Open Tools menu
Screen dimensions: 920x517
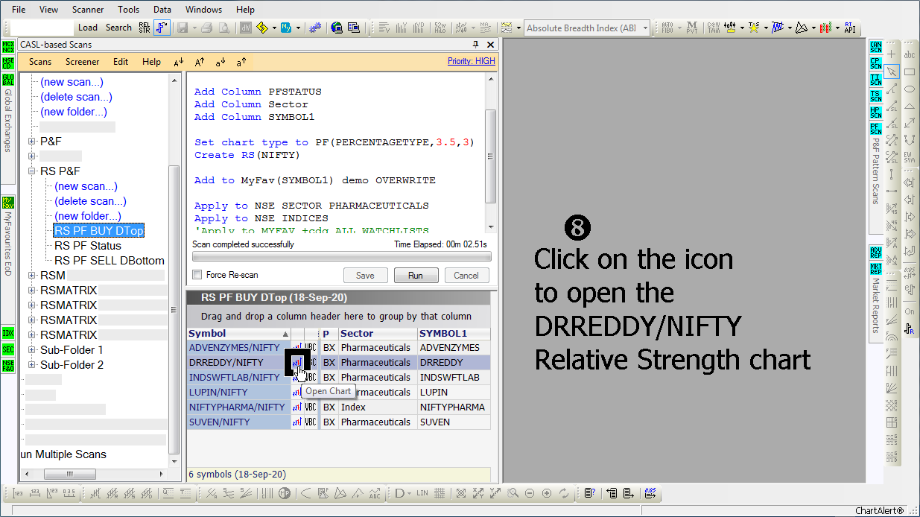(x=129, y=10)
